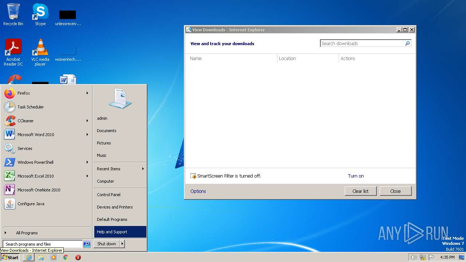
Task: Click the Start button
Action: click(10, 257)
